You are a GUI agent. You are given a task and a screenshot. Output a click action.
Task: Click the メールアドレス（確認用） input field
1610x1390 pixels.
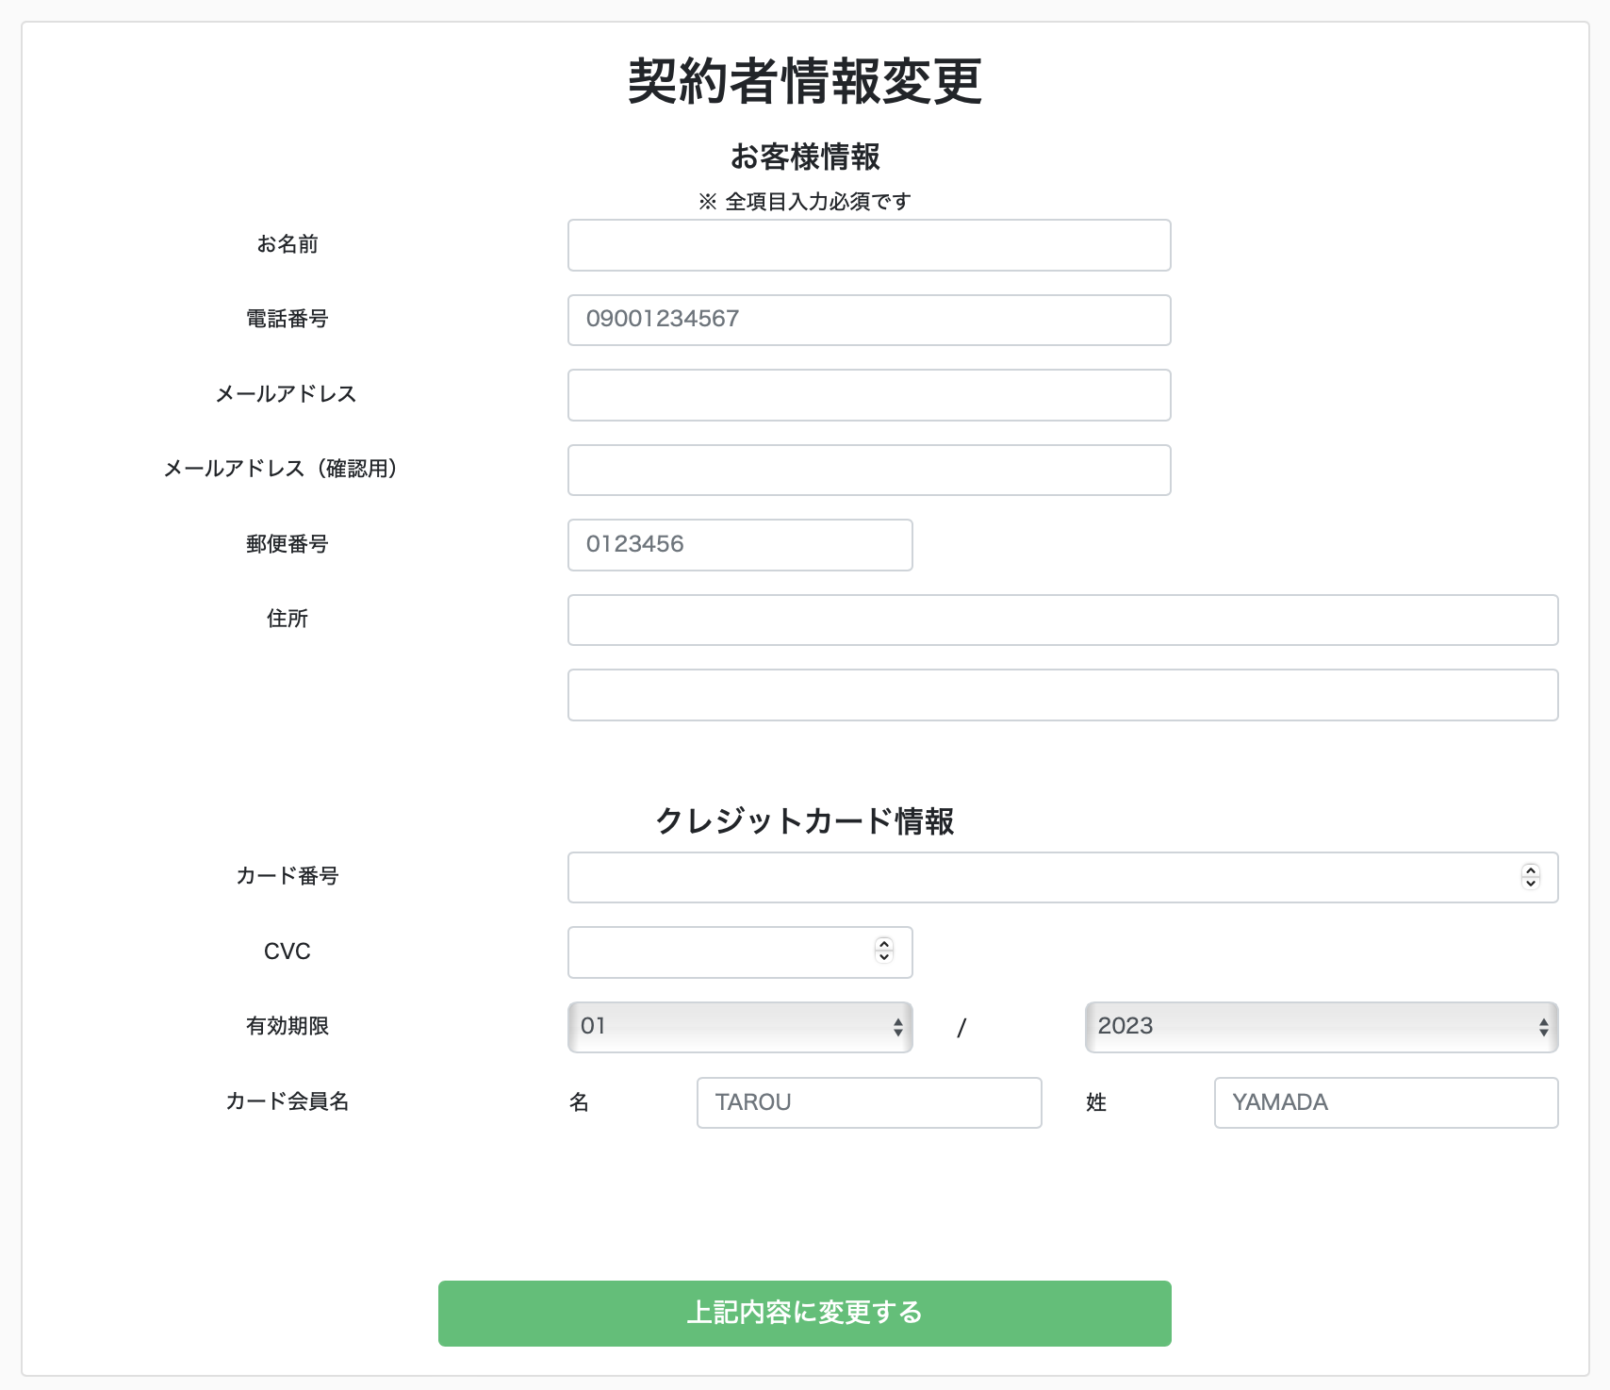[x=868, y=469]
